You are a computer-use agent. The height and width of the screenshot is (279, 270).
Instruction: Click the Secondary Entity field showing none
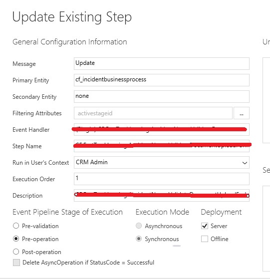pyautogui.click(x=162, y=97)
